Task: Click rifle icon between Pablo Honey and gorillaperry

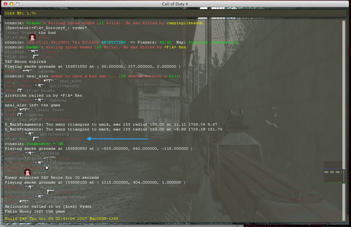Action: (x=40, y=85)
